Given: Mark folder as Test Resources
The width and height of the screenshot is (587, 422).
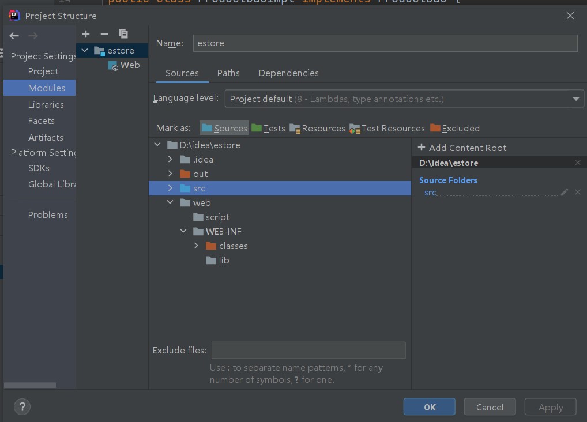Looking at the screenshot, I should (x=387, y=129).
